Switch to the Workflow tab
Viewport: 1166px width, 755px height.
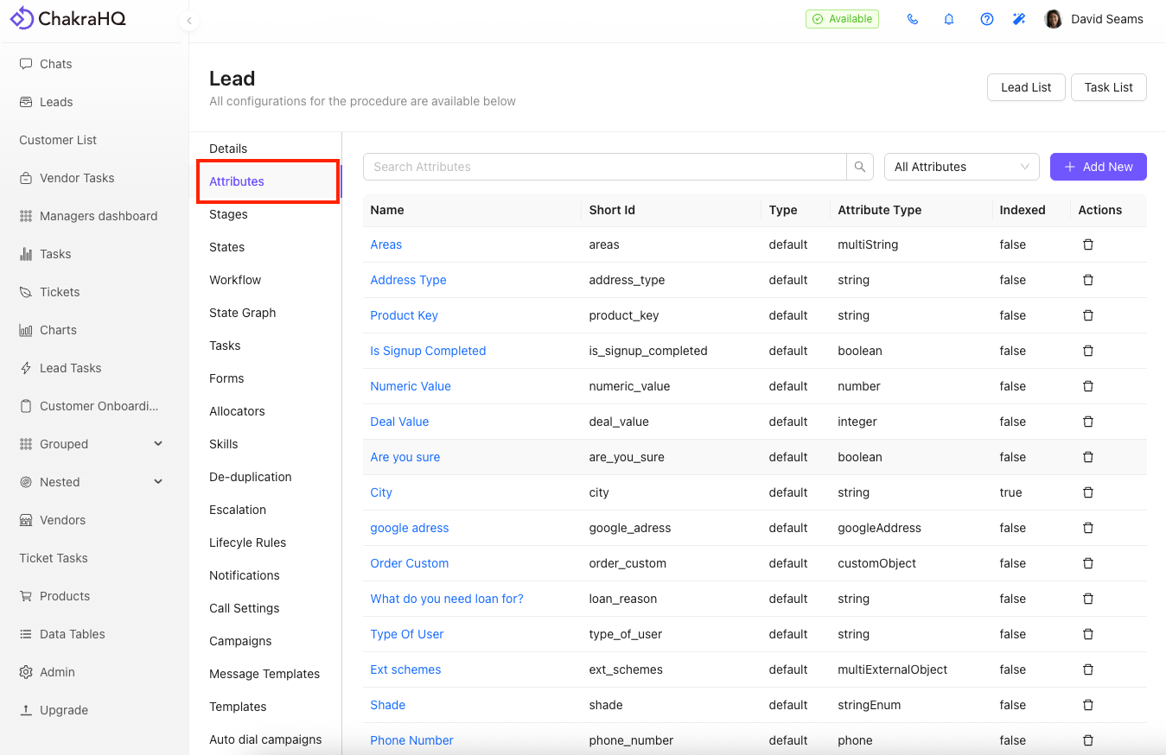tap(235, 280)
